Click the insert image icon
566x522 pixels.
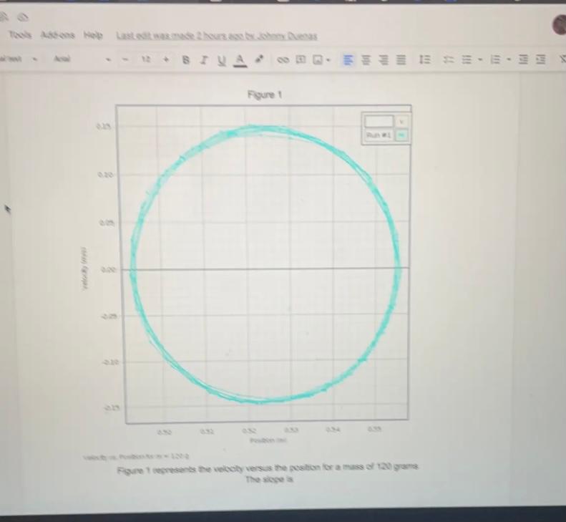click(x=317, y=59)
